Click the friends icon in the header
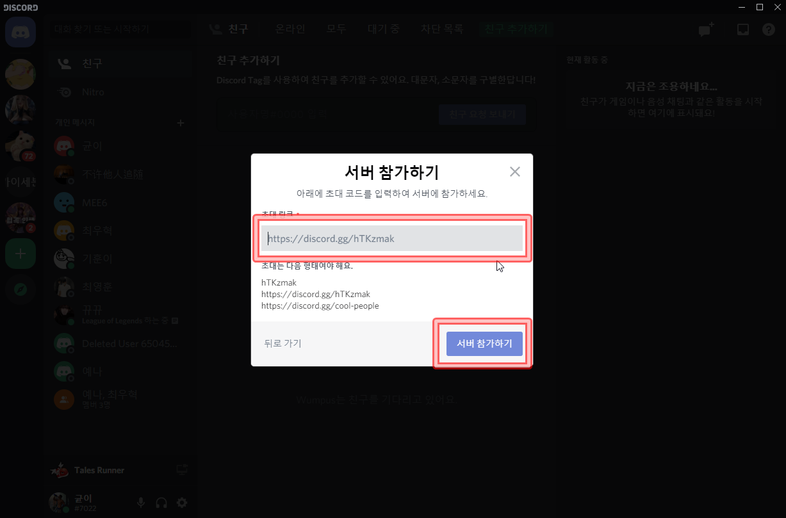This screenshot has height=518, width=786. 216,29
